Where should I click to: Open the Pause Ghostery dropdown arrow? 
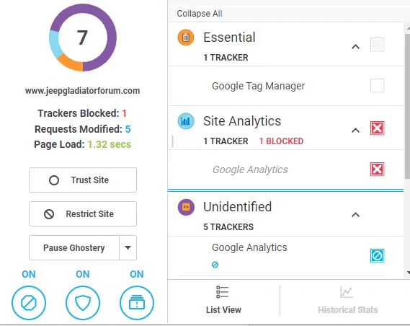[x=128, y=248]
